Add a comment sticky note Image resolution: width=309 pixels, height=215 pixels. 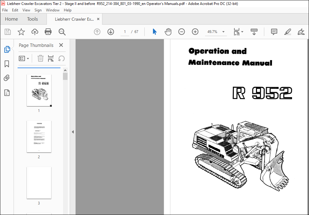[274, 32]
